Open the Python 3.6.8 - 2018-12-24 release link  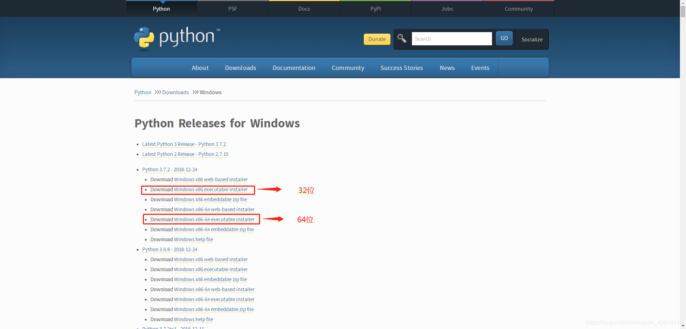pos(170,249)
